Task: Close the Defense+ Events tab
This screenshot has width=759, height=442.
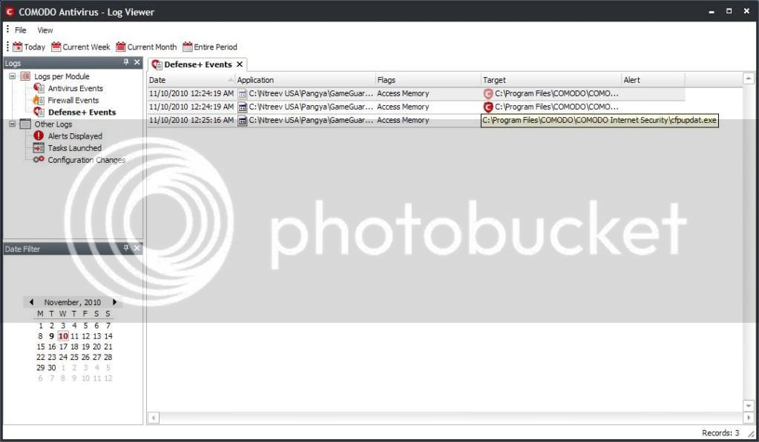Action: click(240, 64)
